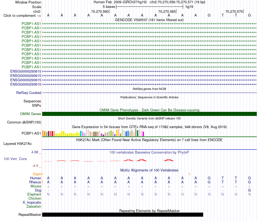Click the orange "Gaps" row label
This screenshot has height=221, width=257.
37,174
